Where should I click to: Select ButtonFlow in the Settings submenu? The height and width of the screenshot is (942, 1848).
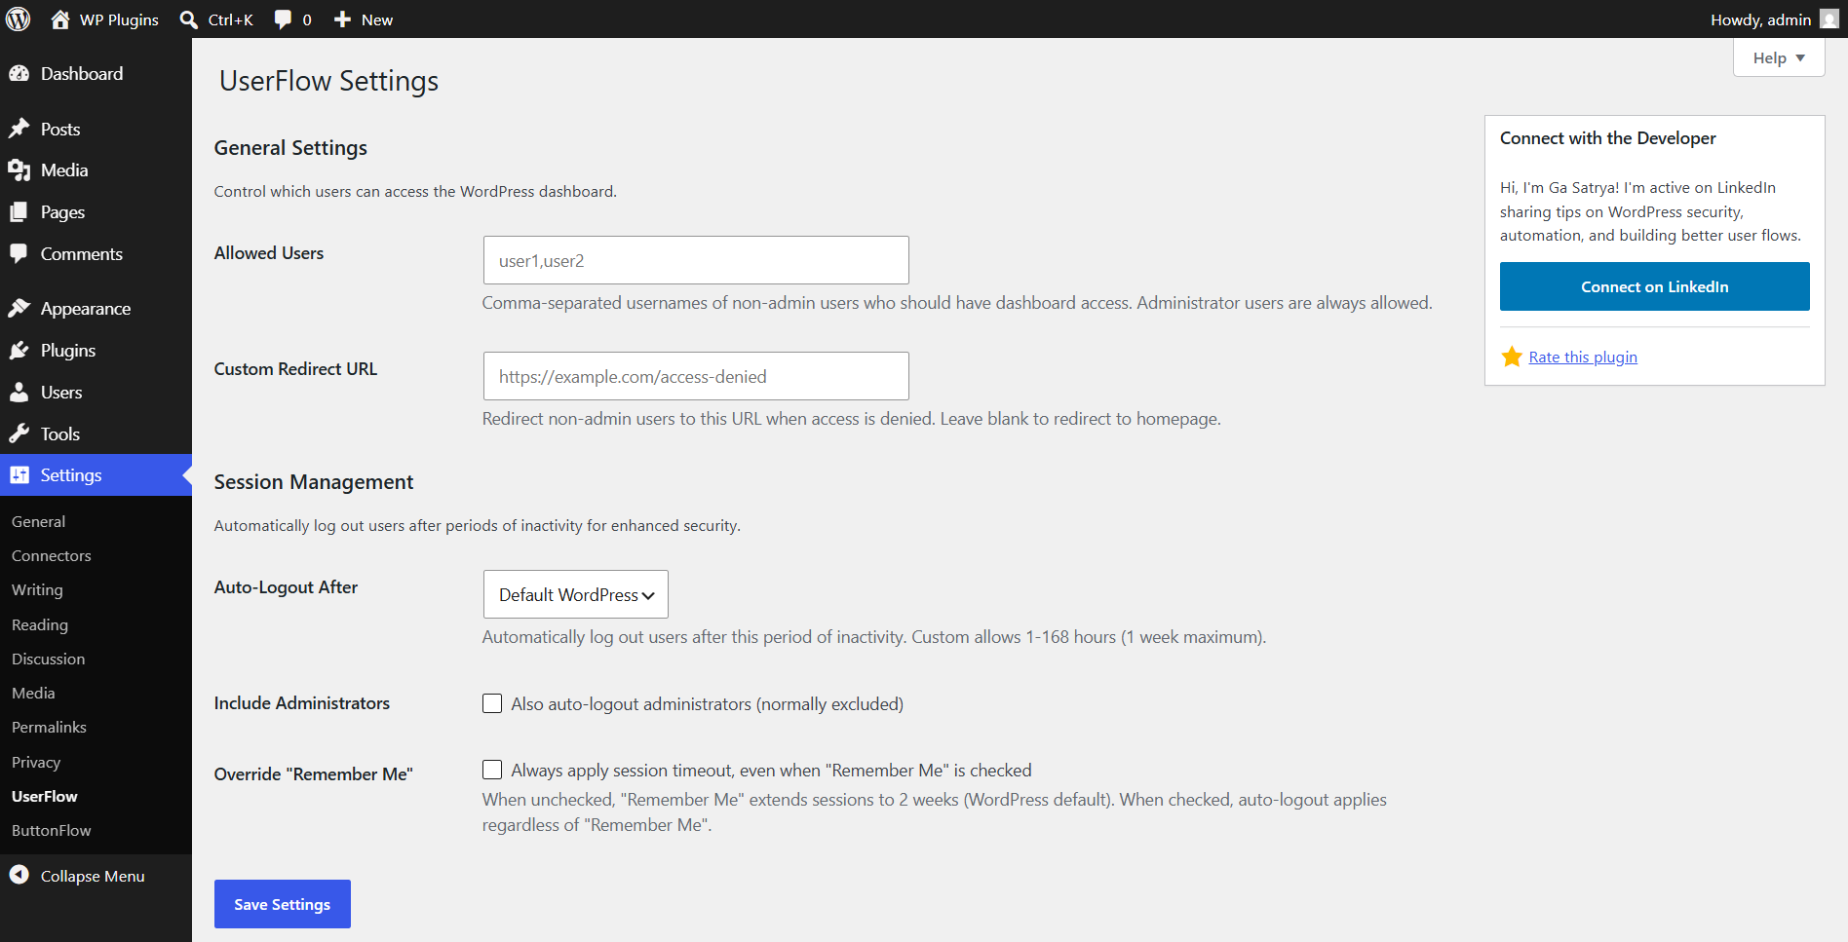pos(52,831)
